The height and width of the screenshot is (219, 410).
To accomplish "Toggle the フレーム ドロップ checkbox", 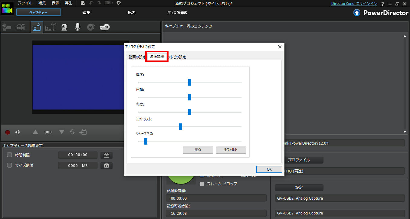I will point(202,184).
